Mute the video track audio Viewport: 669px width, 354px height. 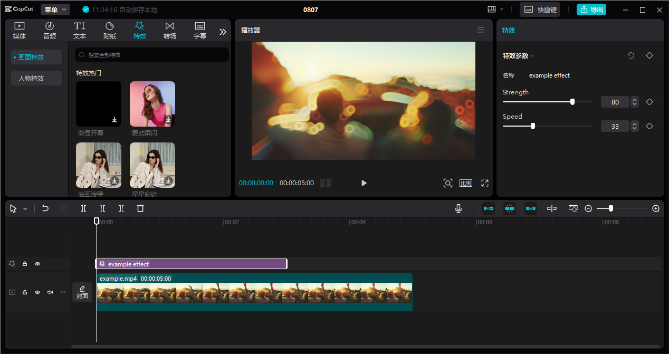[x=50, y=292]
